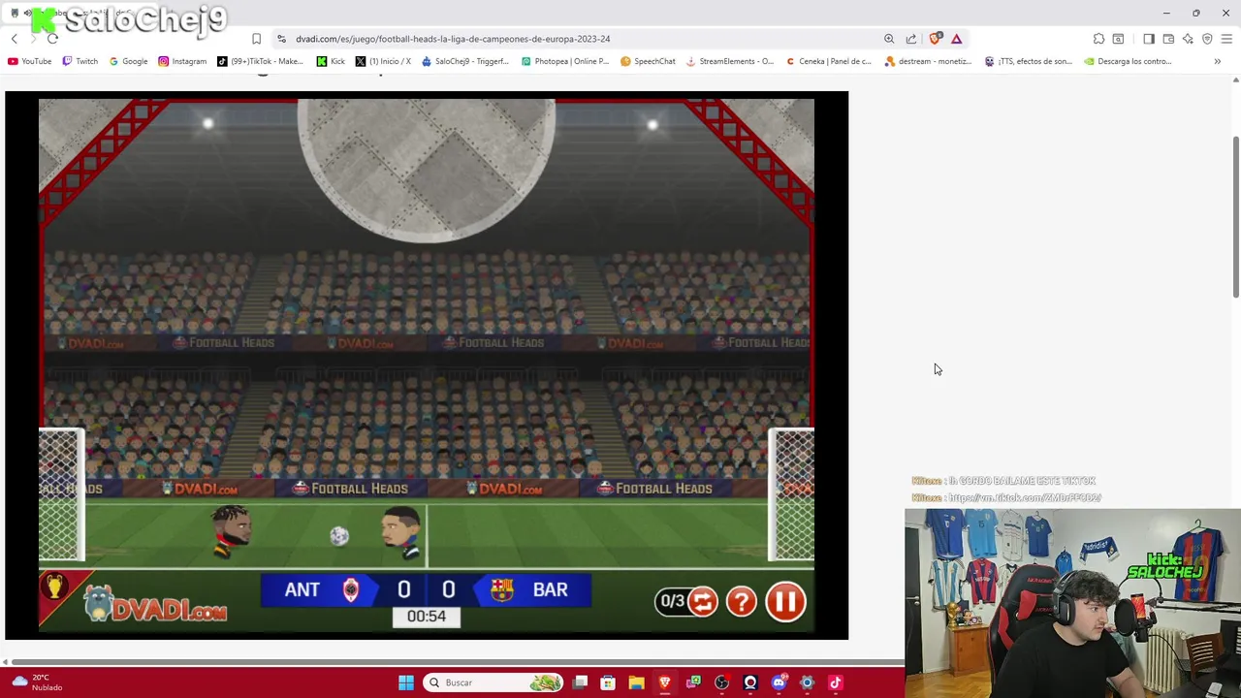Open Settings gear in the taskbar

[x=807, y=682]
